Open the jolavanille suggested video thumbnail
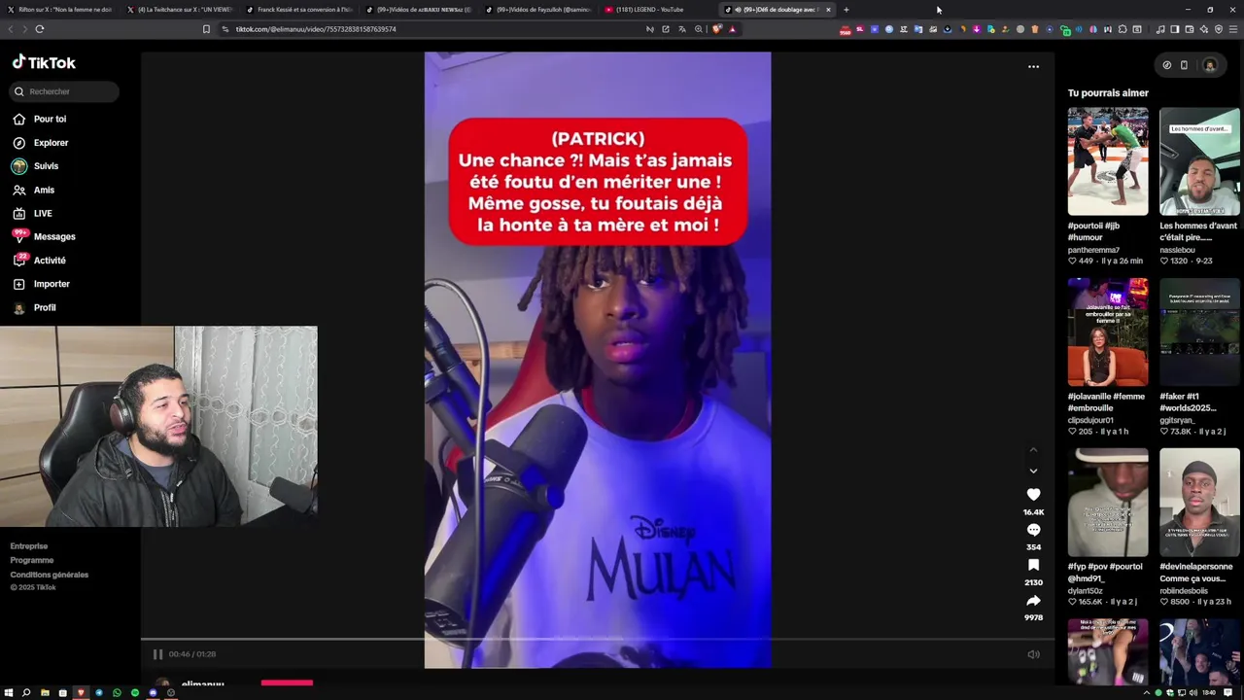This screenshot has height=700, width=1244. pos(1108,332)
